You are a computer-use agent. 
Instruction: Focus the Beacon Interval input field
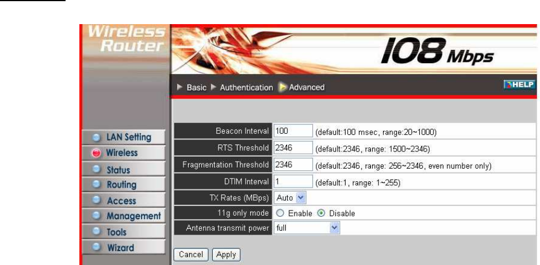pos(293,131)
